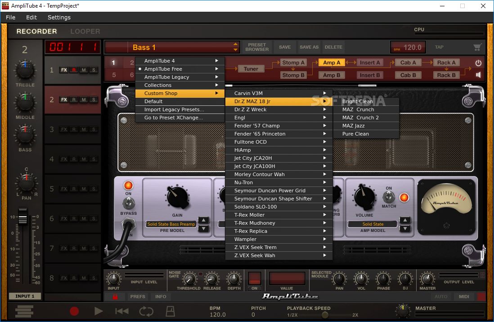Click the mixer lines icon at bottom left
Viewport: 494px width, 322px height.
click(x=24, y=311)
